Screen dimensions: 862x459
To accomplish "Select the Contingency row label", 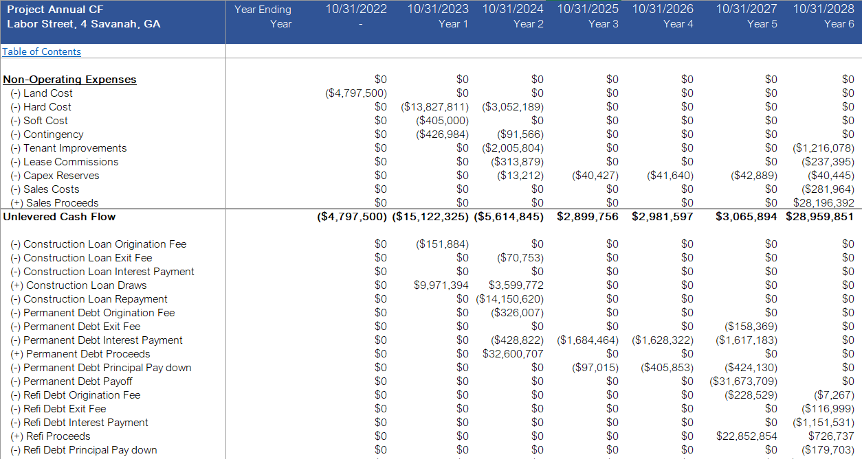I will coord(47,134).
